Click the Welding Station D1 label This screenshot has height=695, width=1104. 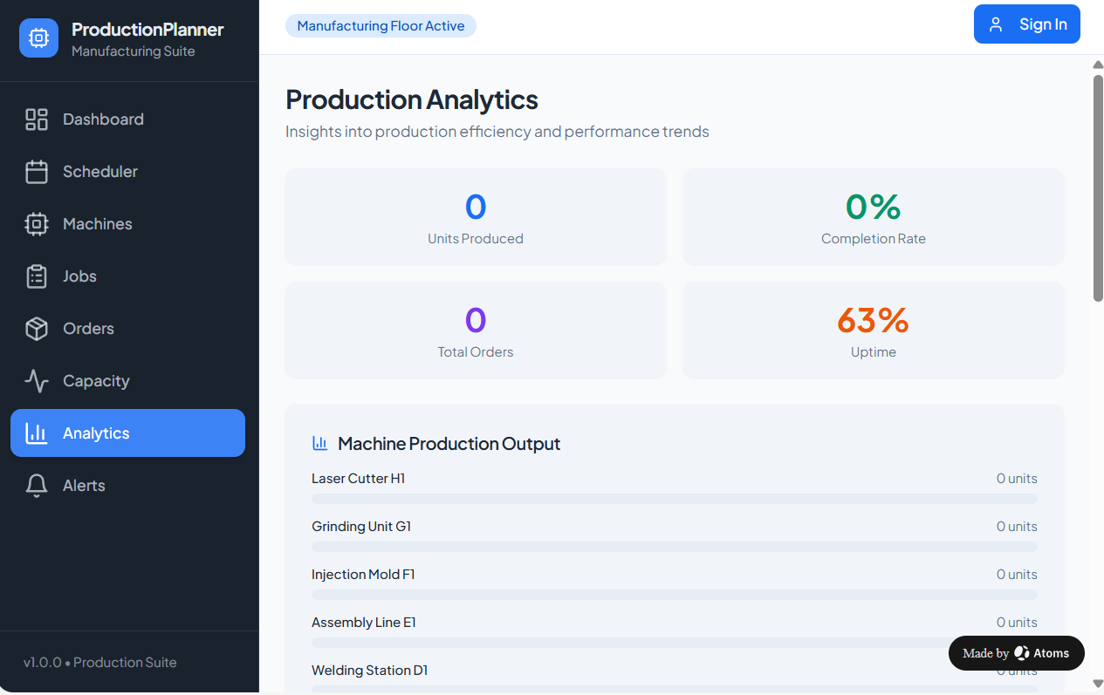pyautogui.click(x=369, y=671)
